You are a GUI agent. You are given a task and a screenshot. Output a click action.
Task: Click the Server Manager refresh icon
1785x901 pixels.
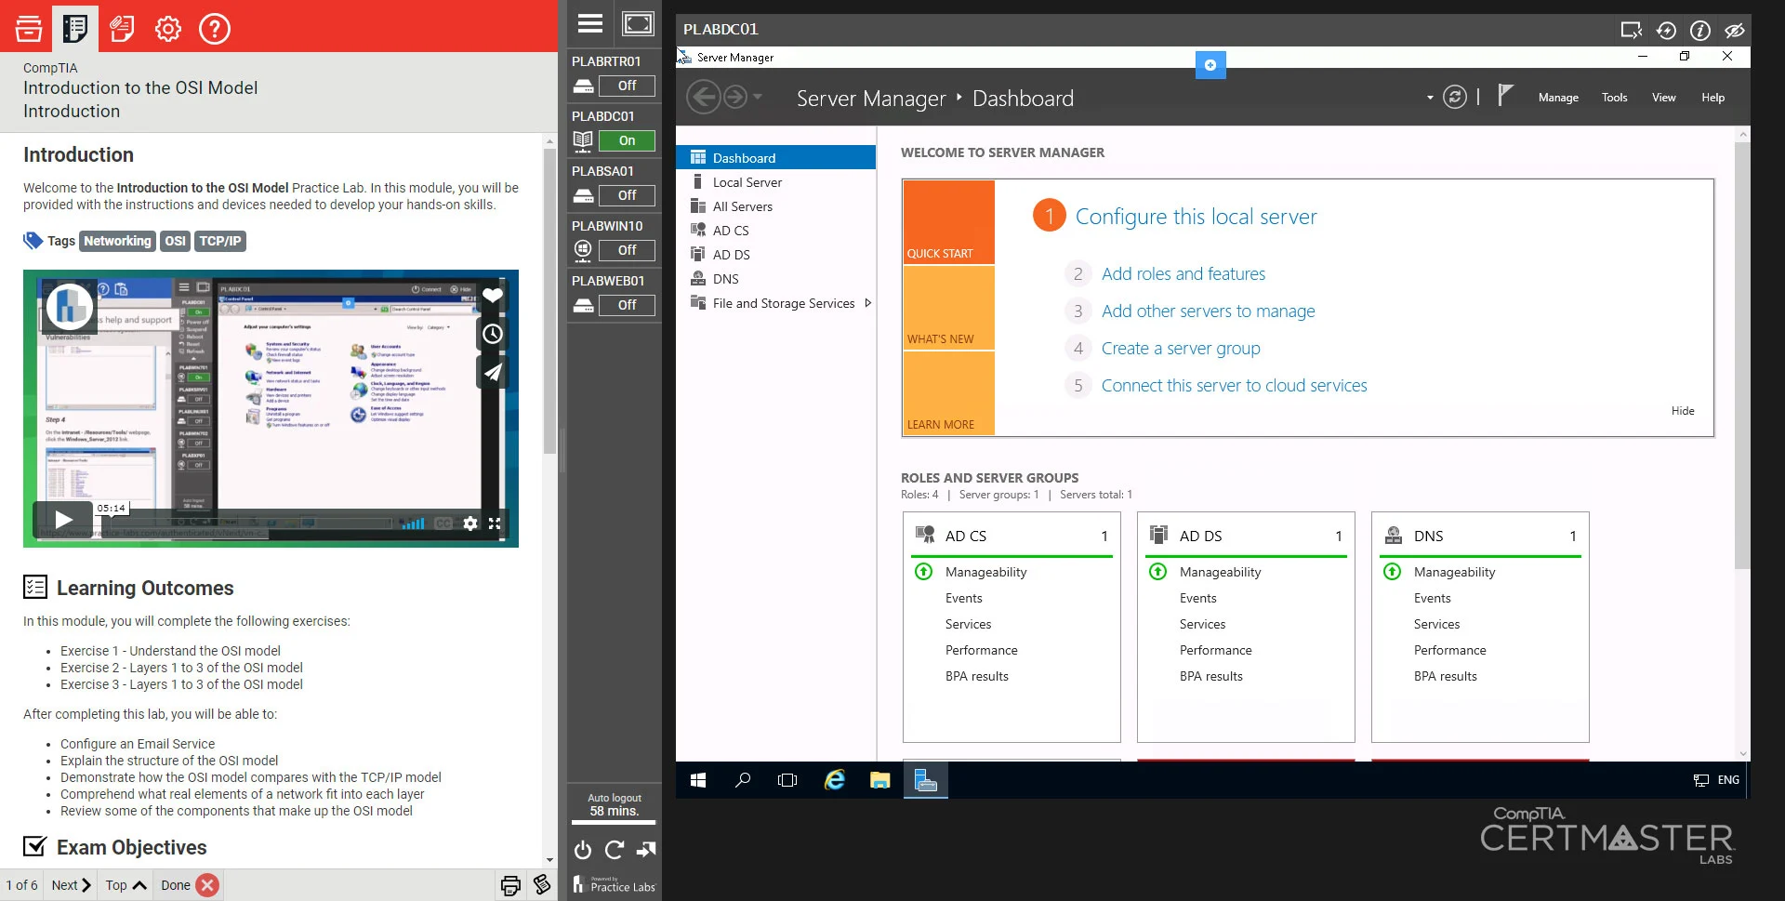pyautogui.click(x=1455, y=97)
